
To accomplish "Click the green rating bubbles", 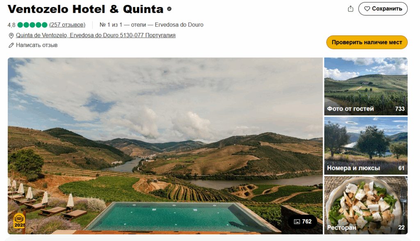I will coord(32,25).
